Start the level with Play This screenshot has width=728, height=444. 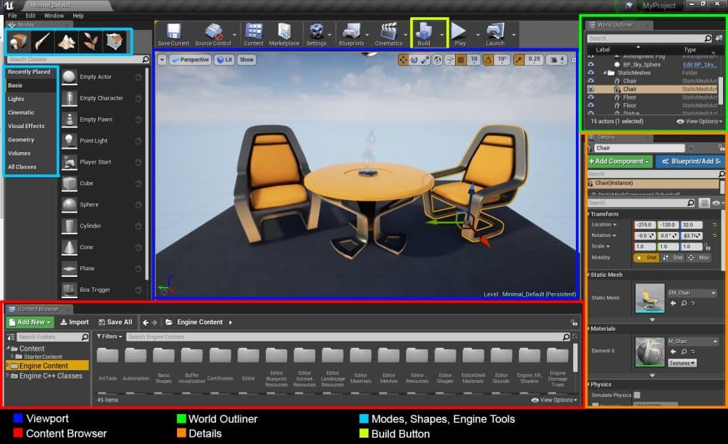460,35
